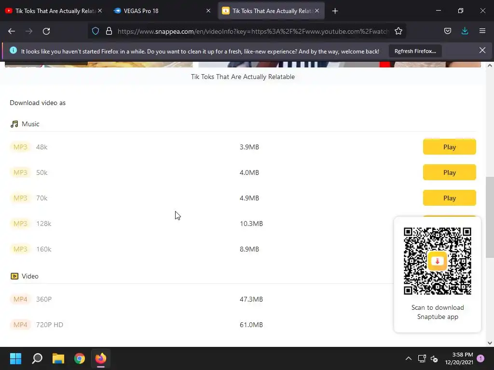The image size is (494, 370).
Task: Go back with the browser back arrow
Action: tap(12, 31)
